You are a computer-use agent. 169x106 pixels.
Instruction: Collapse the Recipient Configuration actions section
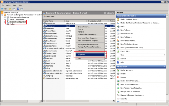164,16
